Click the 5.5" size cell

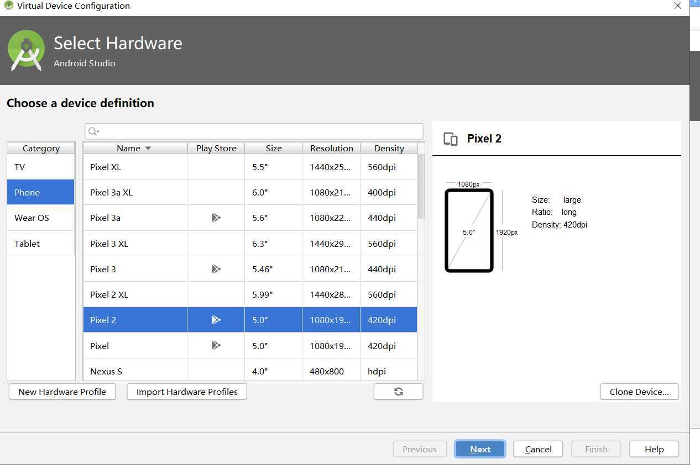click(x=274, y=167)
